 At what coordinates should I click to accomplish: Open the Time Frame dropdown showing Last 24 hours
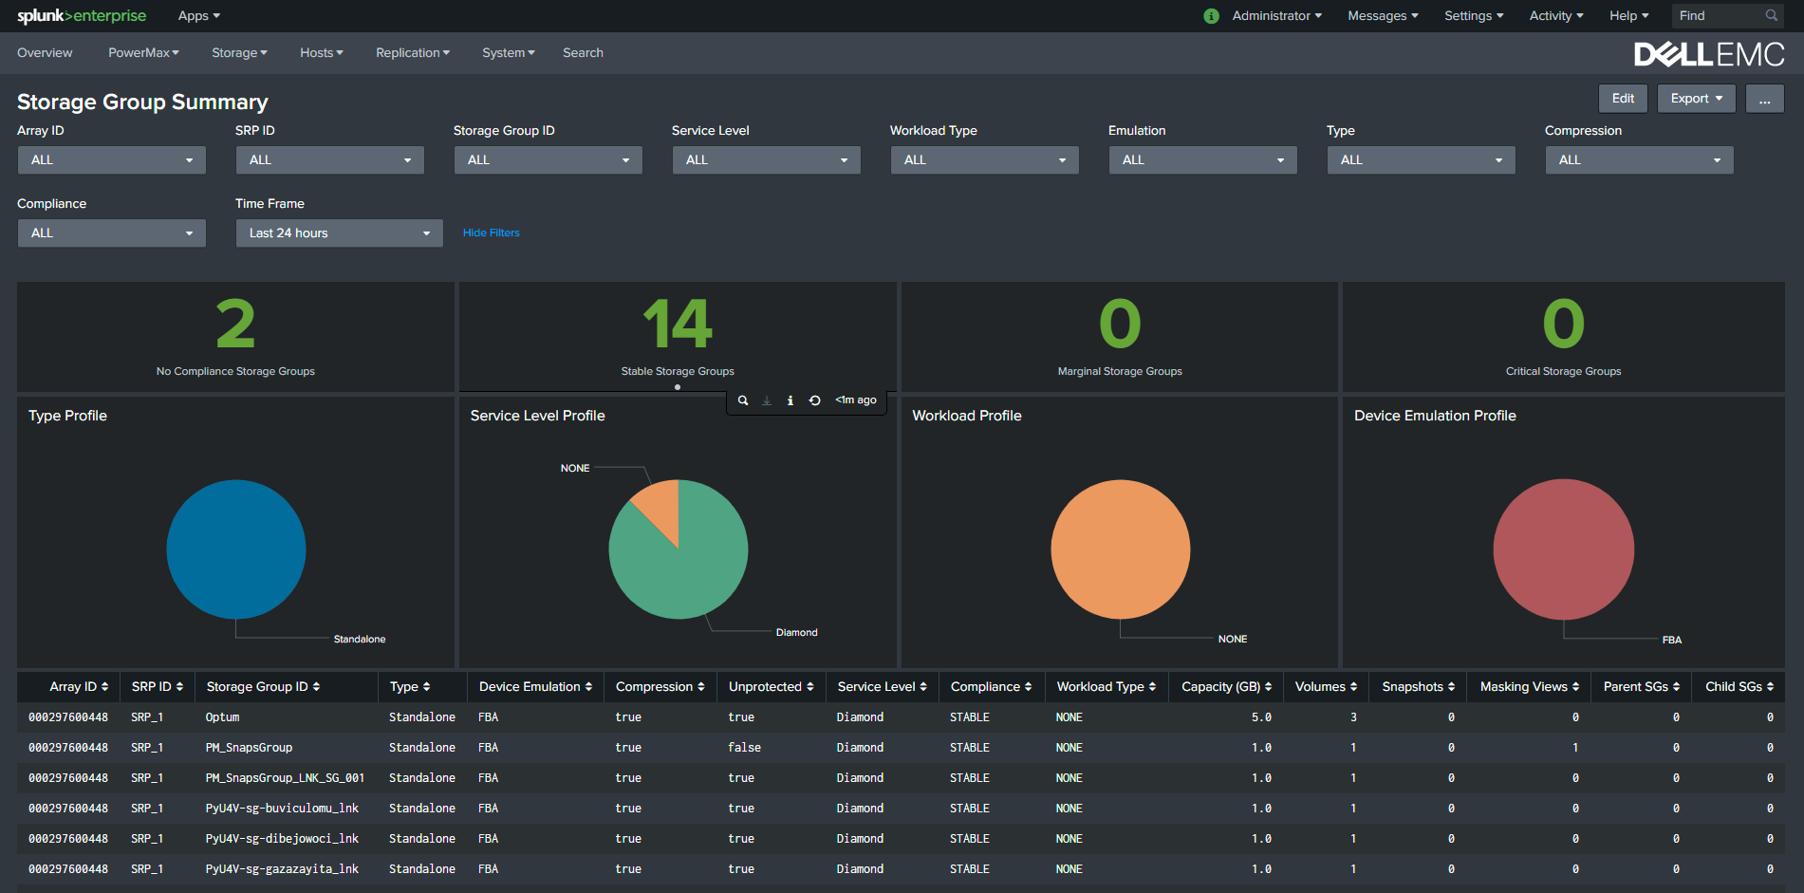[339, 233]
